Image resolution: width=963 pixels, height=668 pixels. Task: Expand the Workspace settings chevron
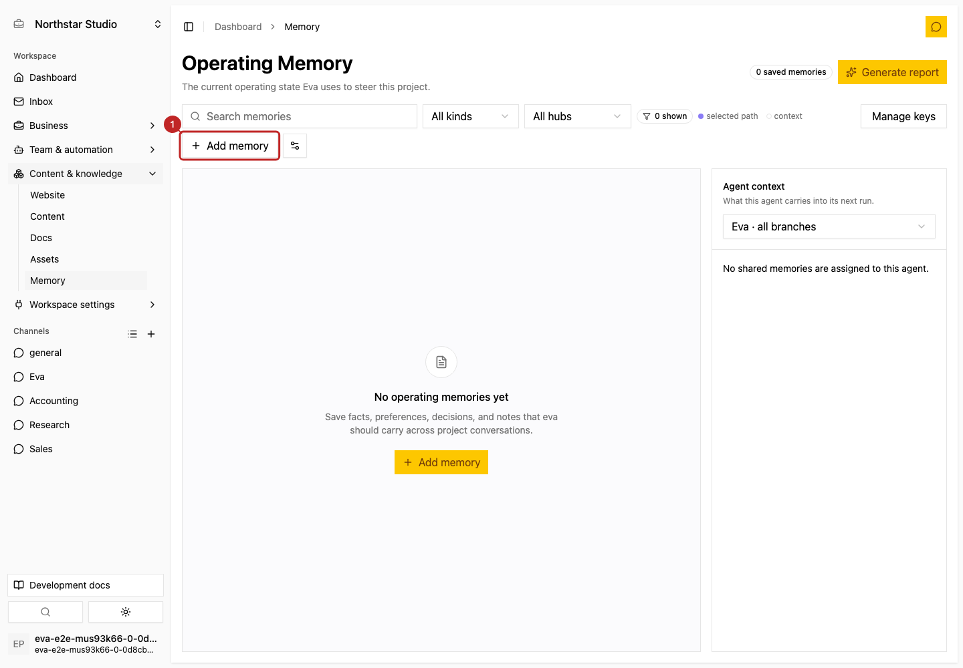coord(152,305)
